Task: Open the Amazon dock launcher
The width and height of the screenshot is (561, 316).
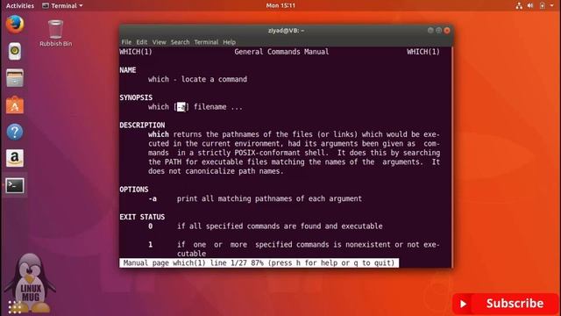Action: pos(15,158)
